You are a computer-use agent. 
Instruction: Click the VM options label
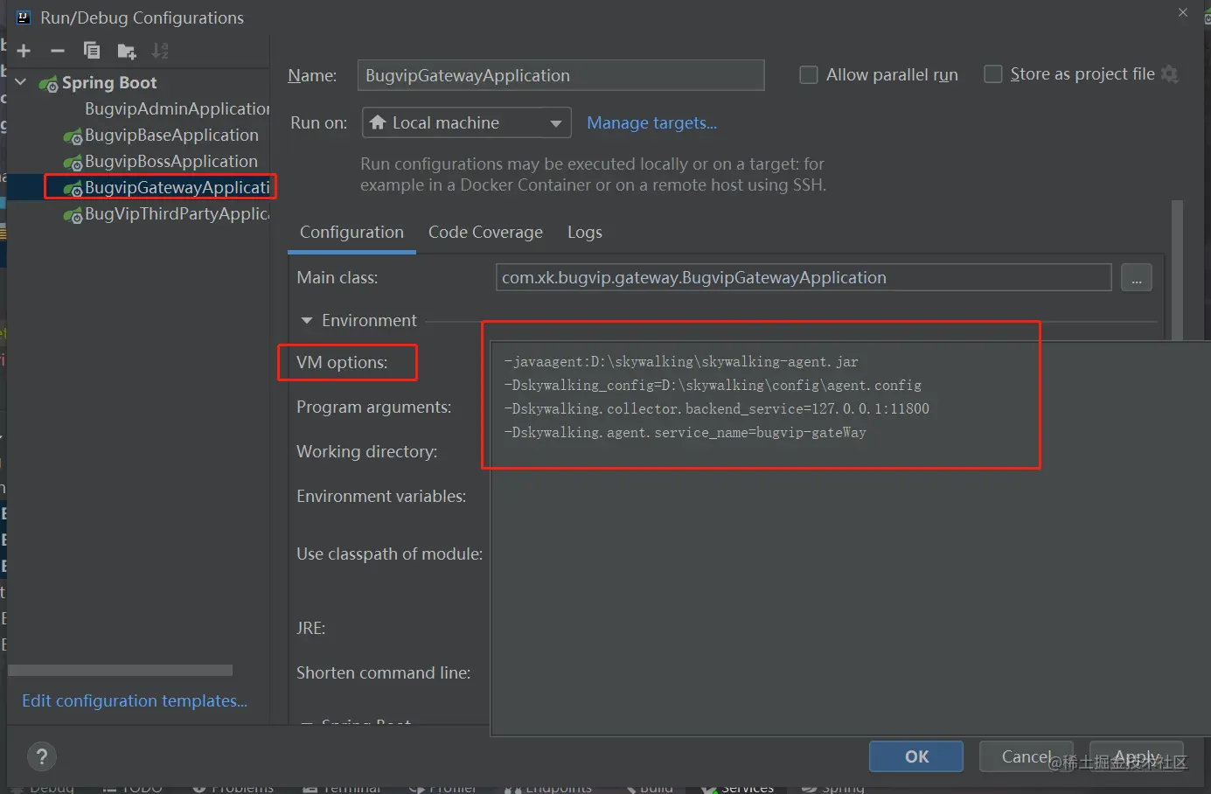tap(342, 363)
